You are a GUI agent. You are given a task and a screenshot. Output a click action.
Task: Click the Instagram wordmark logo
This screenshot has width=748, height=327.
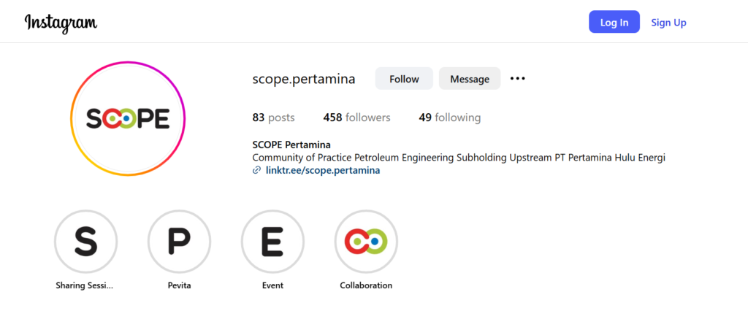(x=61, y=23)
